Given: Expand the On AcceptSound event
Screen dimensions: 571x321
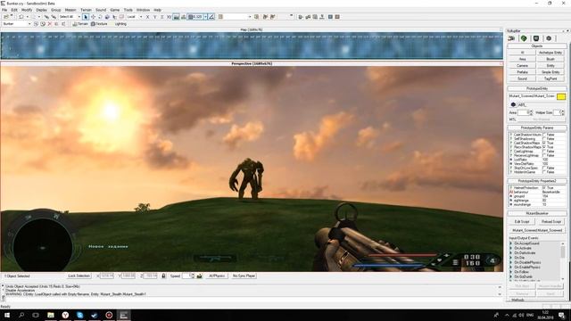Looking at the screenshot, I should point(511,243).
